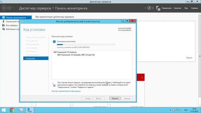Open the Справка menu
This screenshot has height=113, width=201.
[194, 8]
